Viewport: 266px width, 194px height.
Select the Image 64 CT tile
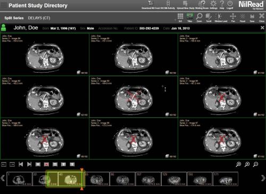pos(222,97)
